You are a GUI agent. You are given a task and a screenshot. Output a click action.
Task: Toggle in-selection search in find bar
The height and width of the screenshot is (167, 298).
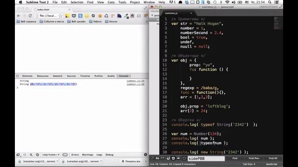click(178, 158)
